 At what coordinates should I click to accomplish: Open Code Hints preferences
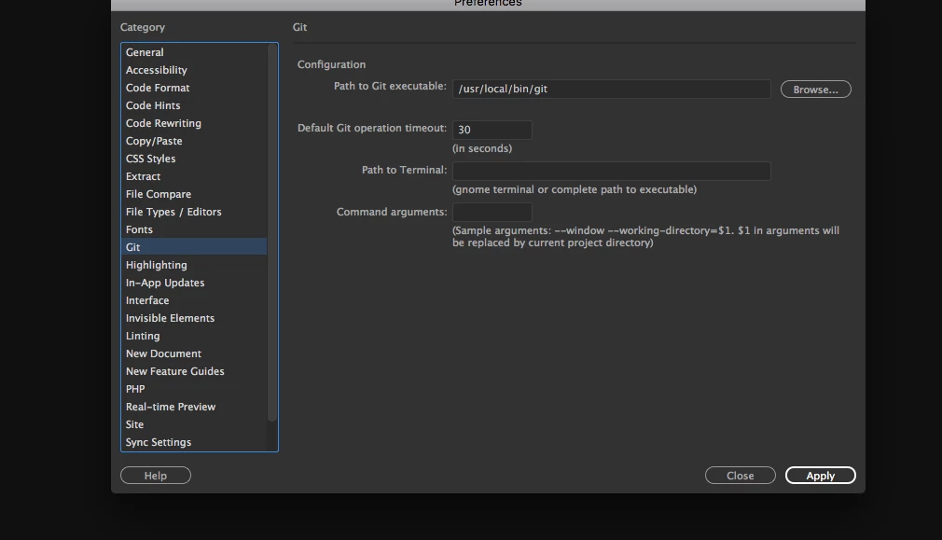click(193, 105)
